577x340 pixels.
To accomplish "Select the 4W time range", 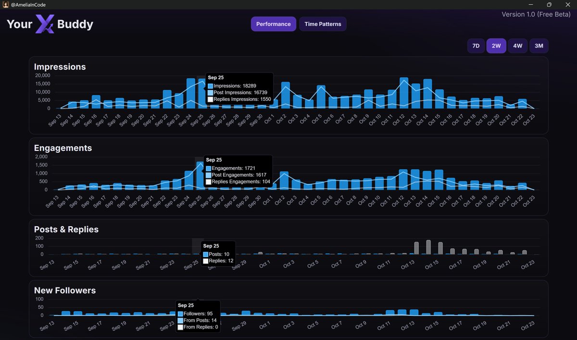I will [517, 46].
